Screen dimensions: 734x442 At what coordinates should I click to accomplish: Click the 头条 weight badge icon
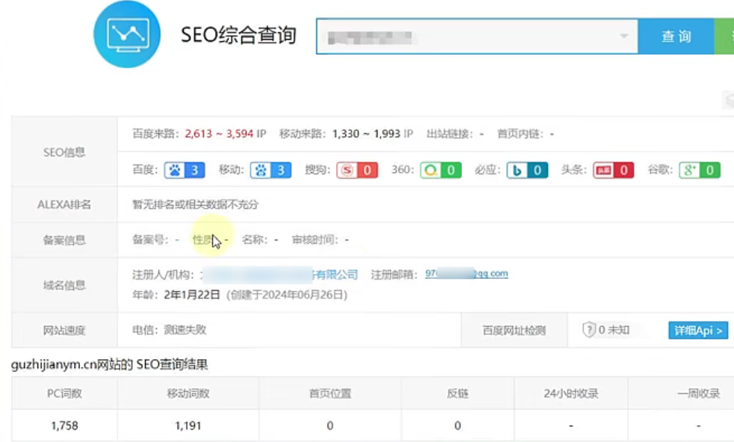pyautogui.click(x=614, y=170)
